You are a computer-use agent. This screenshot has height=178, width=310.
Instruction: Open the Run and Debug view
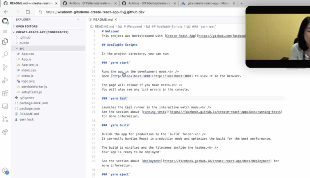pos(5,80)
